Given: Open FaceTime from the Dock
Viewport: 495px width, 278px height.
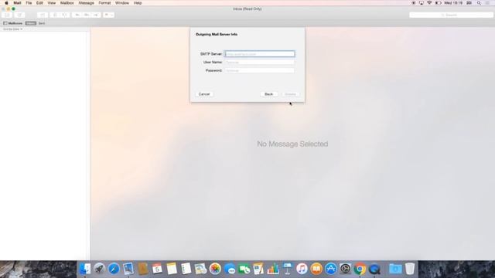Looking at the screenshot, I should point(244,269).
